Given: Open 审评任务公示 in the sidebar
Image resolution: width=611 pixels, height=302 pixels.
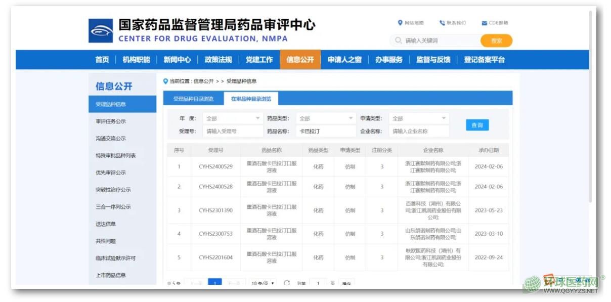Looking at the screenshot, I should click(111, 121).
